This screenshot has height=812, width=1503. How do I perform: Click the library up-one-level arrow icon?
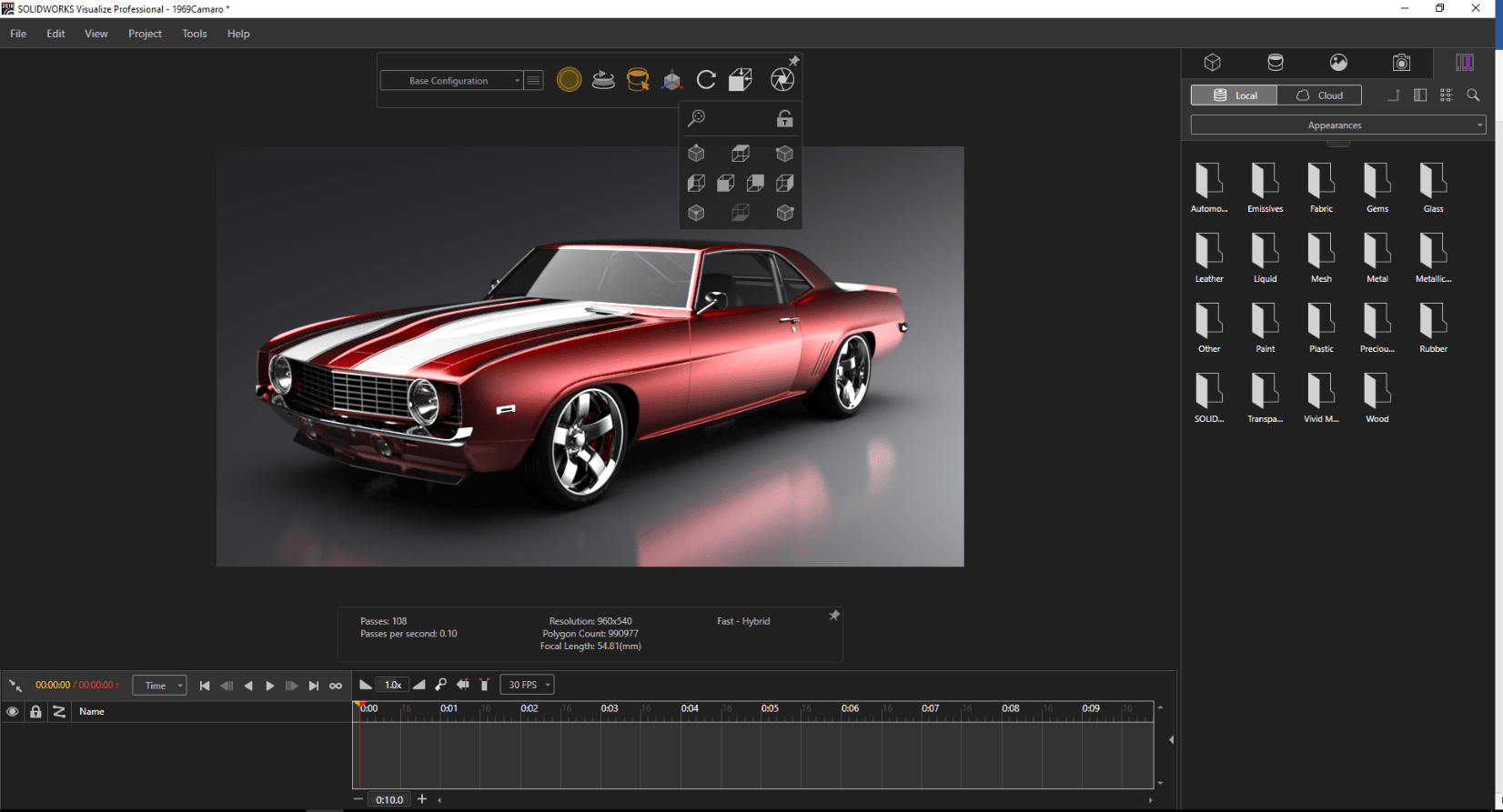(1394, 95)
